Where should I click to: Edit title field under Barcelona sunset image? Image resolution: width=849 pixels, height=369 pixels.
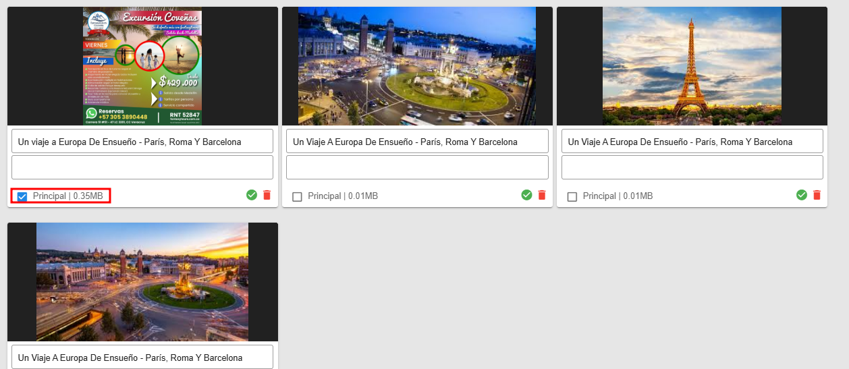[x=142, y=357]
